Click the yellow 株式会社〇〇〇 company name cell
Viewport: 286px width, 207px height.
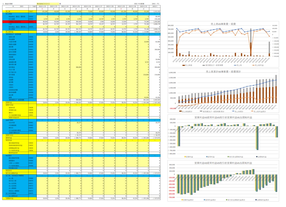[48, 4]
